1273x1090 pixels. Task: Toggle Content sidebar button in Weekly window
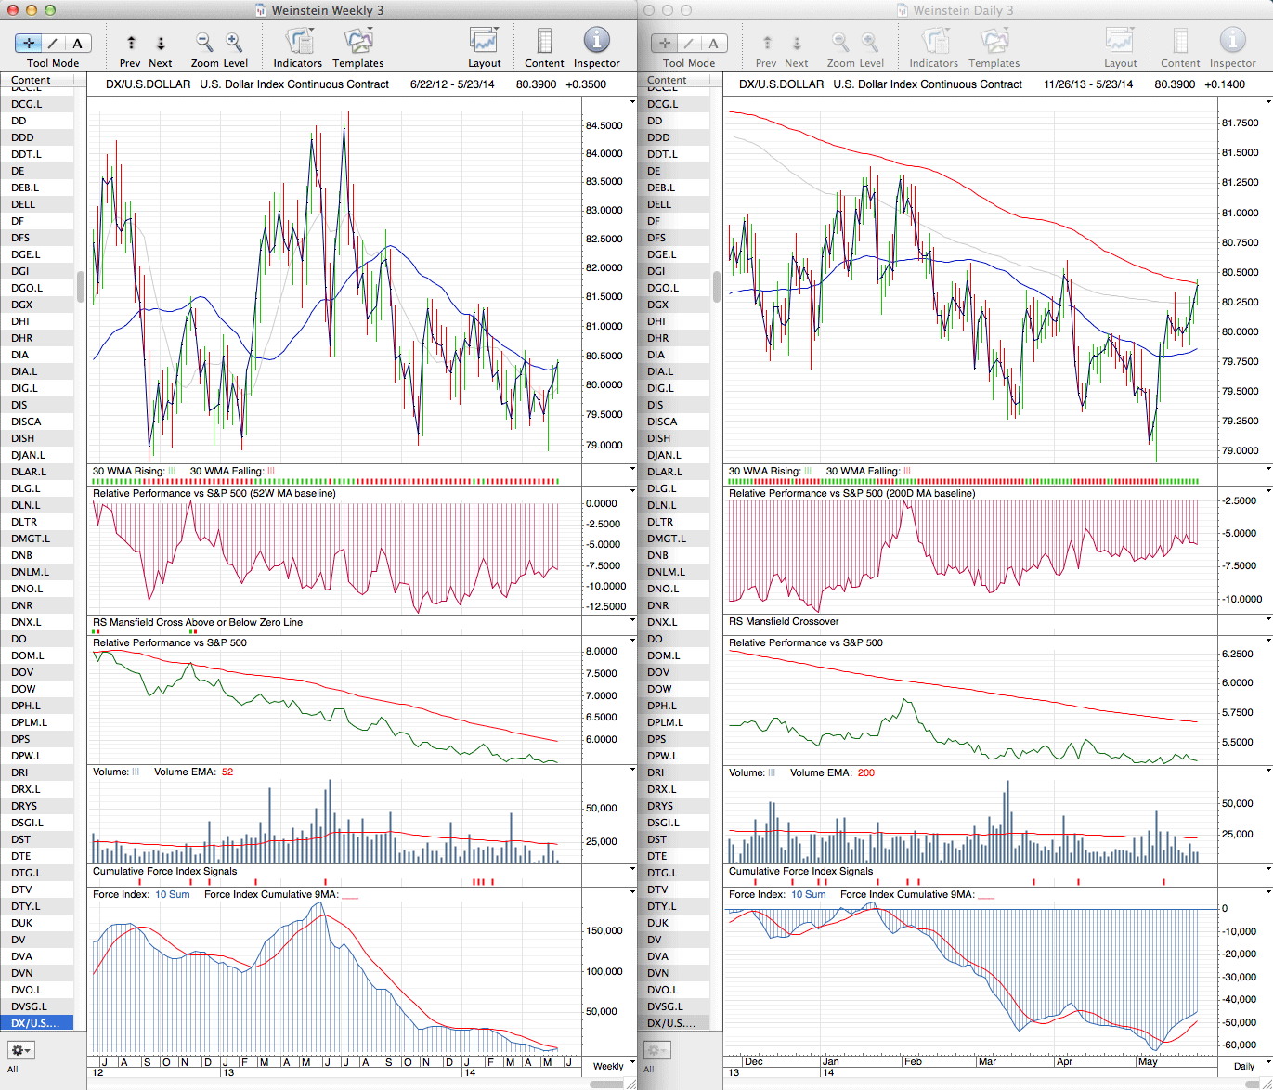pyautogui.click(x=544, y=42)
